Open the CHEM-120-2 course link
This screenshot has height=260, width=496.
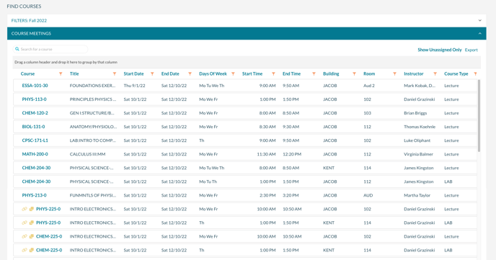tap(35, 113)
